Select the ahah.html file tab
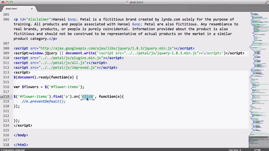Viewport: 269px width, 151px height. (11, 8)
